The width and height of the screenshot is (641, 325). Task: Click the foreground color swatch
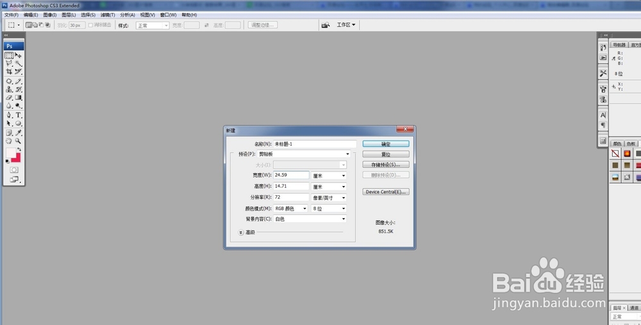tap(10, 152)
